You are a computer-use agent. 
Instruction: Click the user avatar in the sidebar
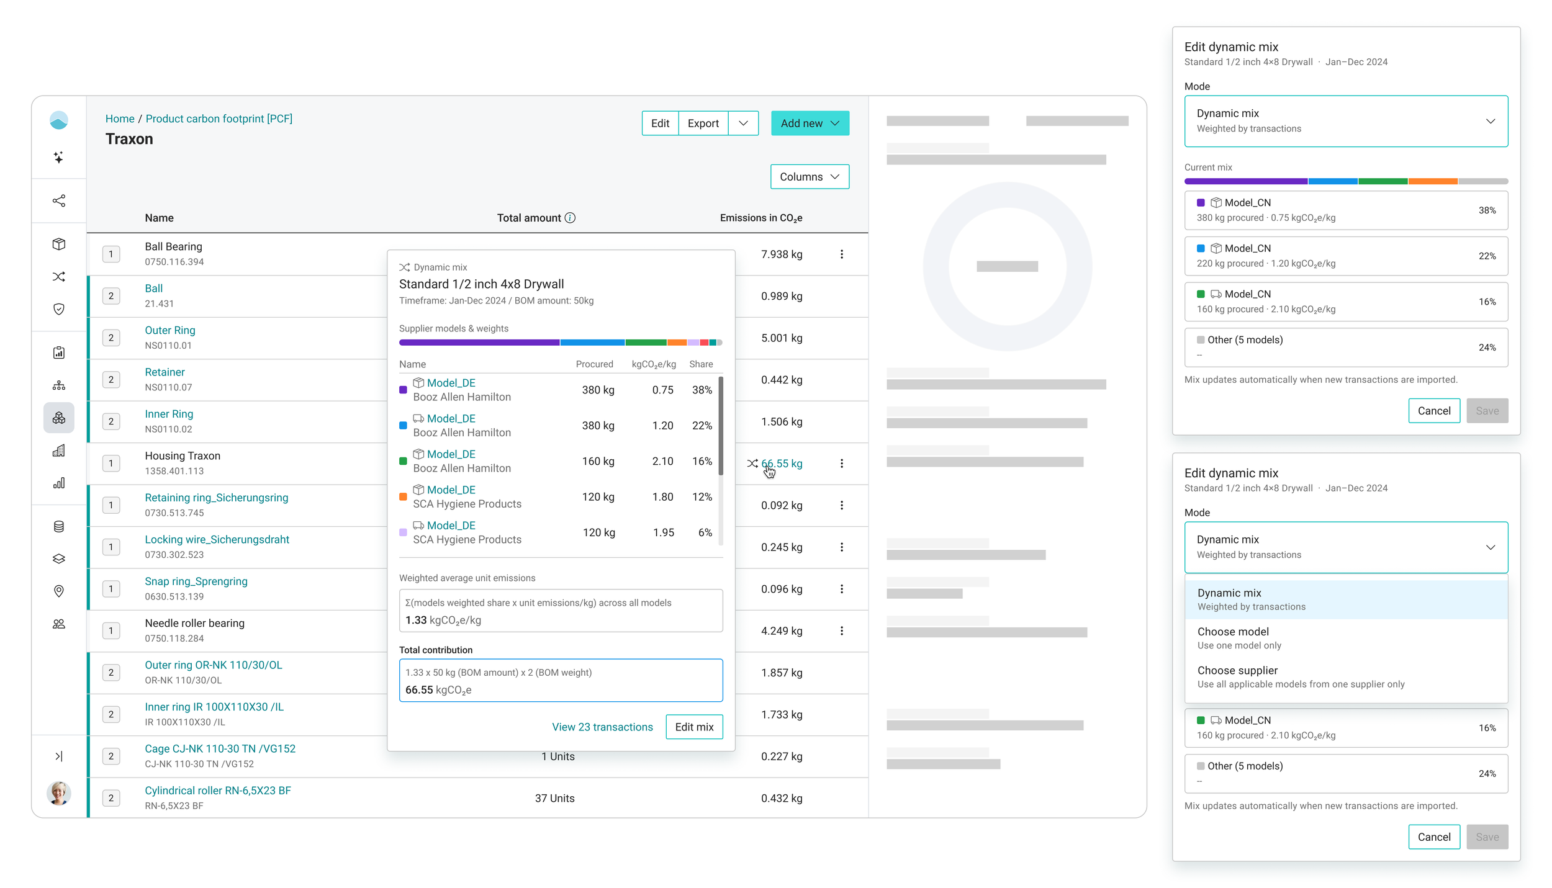tap(58, 793)
